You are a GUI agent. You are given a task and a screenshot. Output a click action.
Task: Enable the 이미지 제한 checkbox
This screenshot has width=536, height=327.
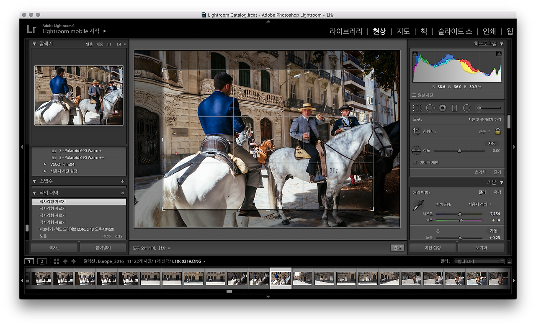pos(415,162)
